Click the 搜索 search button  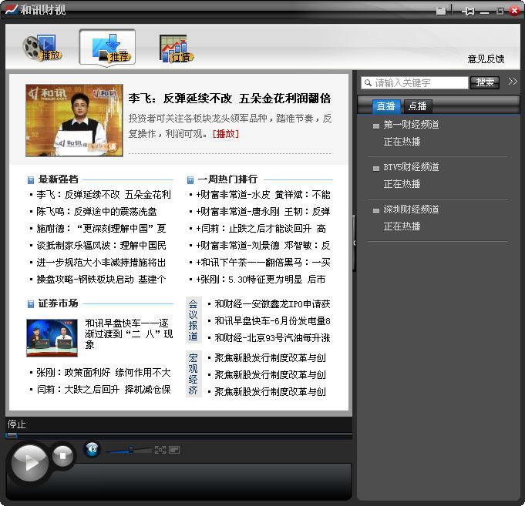pos(484,82)
